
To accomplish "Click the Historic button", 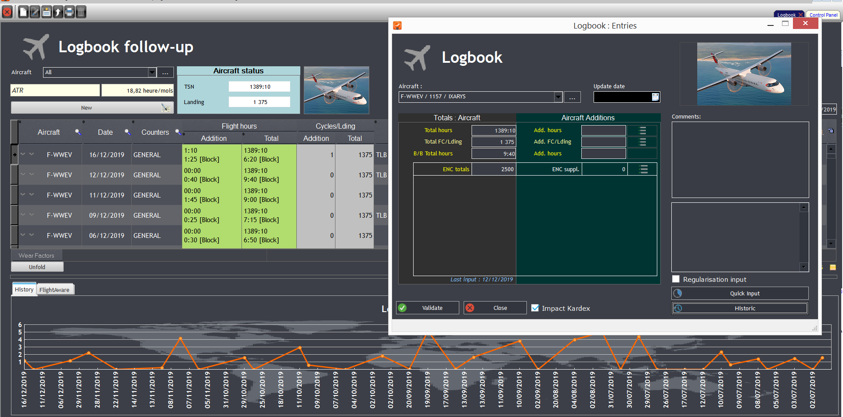I will (740, 308).
